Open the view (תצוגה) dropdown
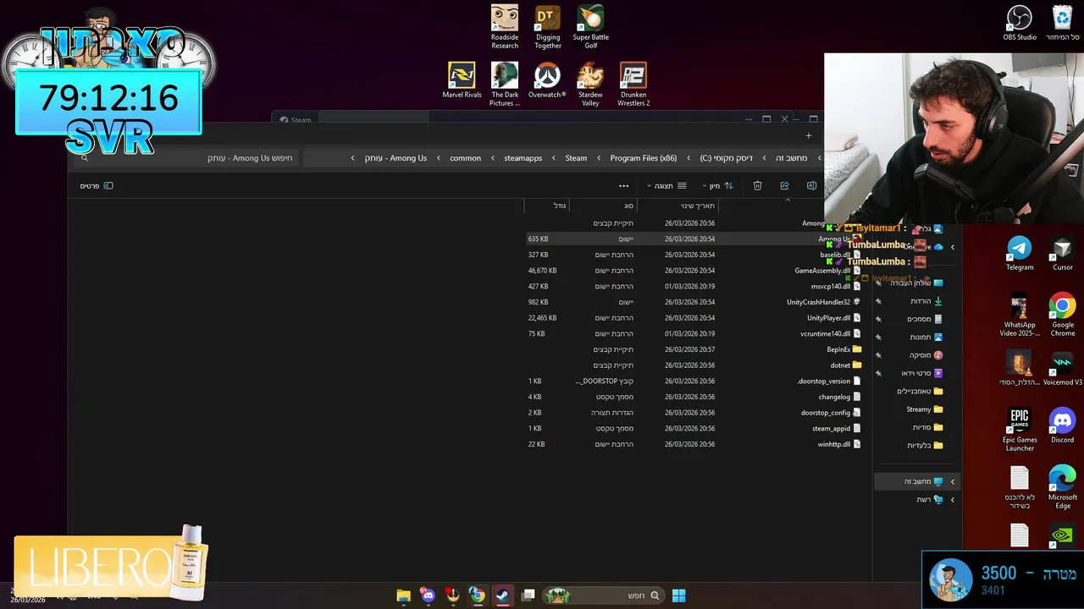Screen dimensions: 1084x609 (x=666, y=185)
